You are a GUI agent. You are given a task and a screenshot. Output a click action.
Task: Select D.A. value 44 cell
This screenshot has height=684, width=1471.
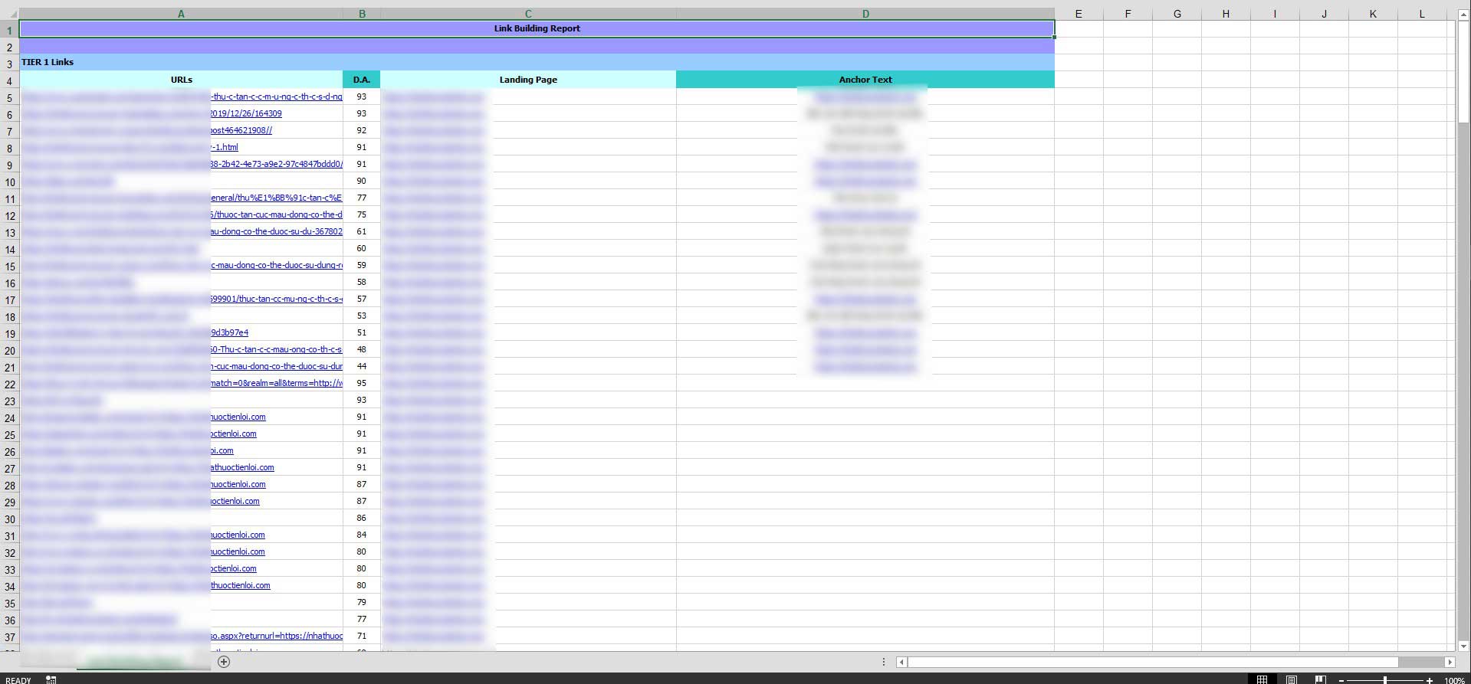click(362, 366)
